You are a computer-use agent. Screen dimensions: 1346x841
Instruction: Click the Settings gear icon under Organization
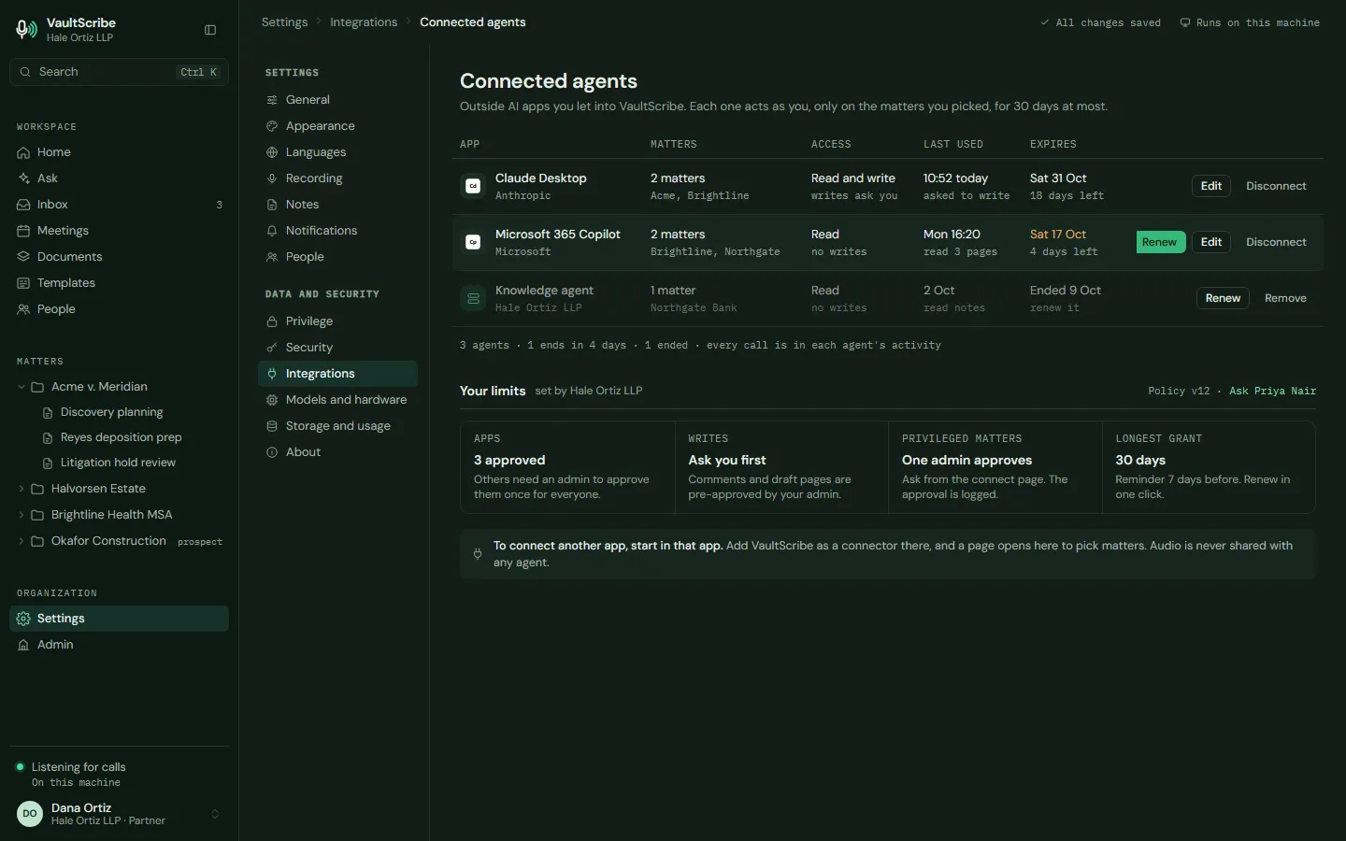click(x=23, y=619)
